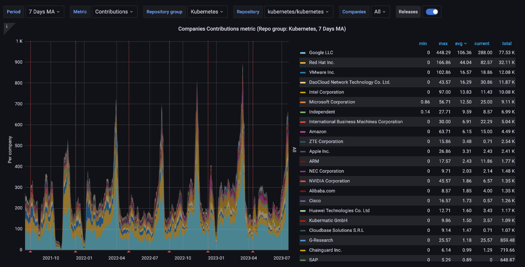Sort legend by total column
This screenshot has height=267, width=525.
point(507,43)
